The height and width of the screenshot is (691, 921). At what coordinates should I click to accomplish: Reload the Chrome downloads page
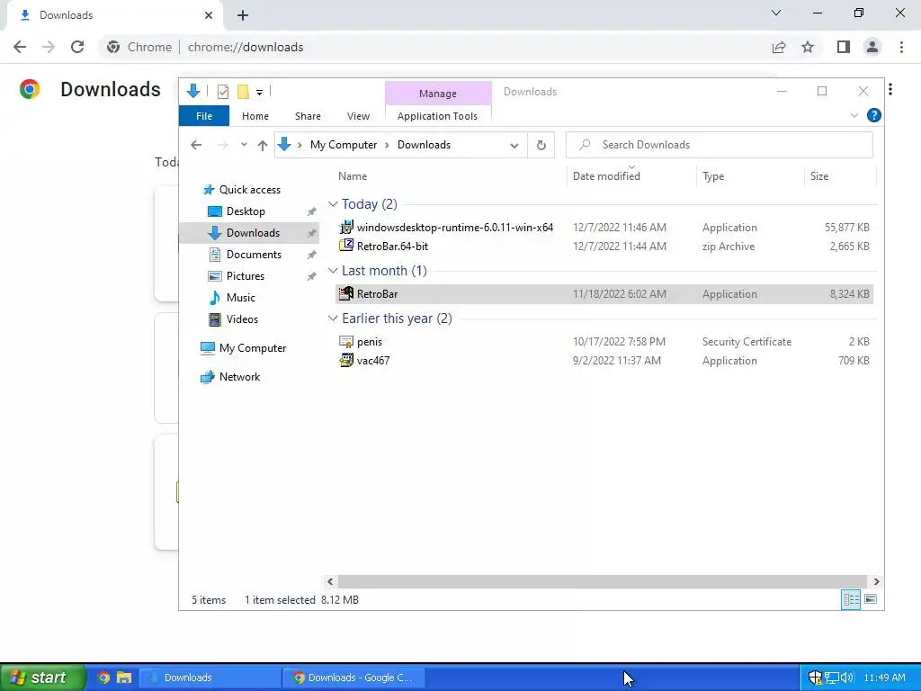pyautogui.click(x=77, y=47)
